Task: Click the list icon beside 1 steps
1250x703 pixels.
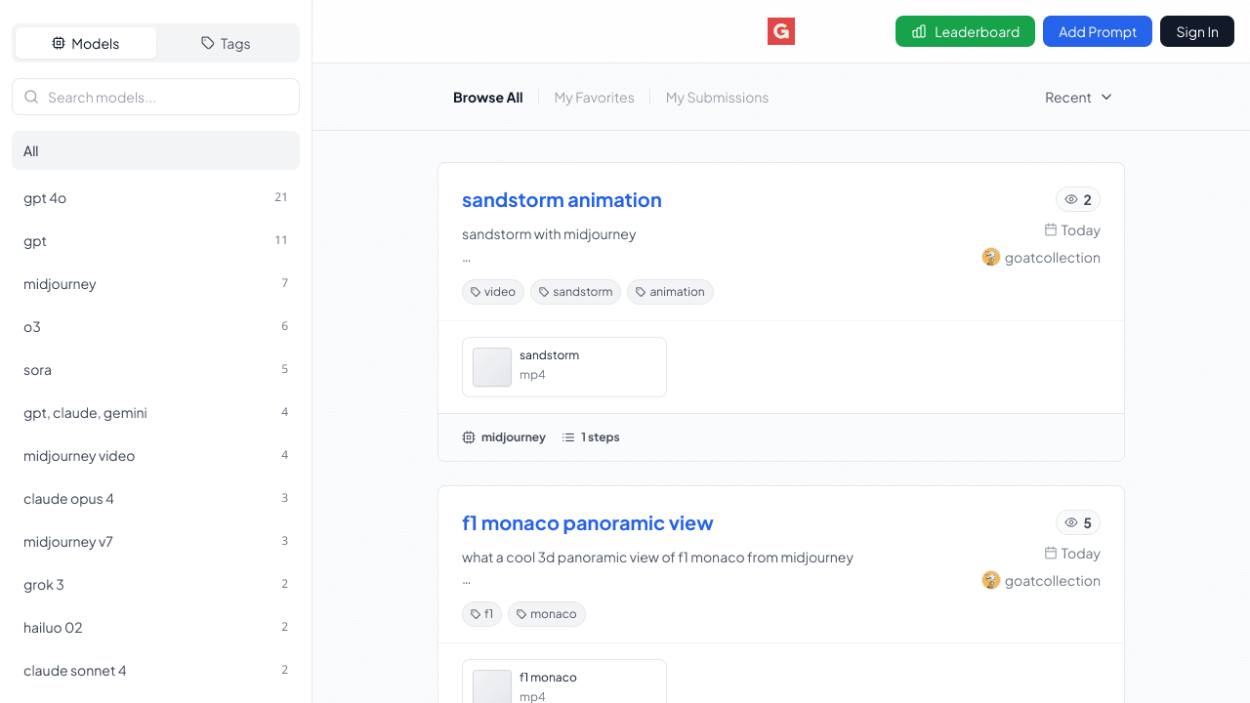Action: pyautogui.click(x=568, y=437)
